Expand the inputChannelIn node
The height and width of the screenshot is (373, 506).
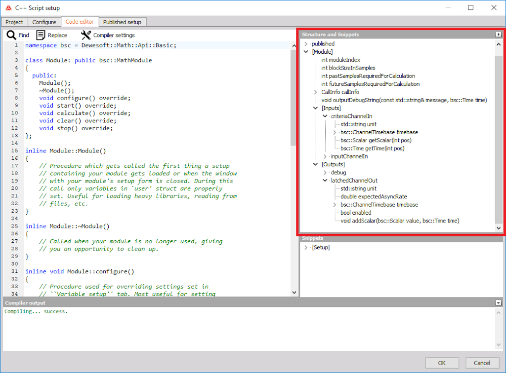[x=325, y=156]
